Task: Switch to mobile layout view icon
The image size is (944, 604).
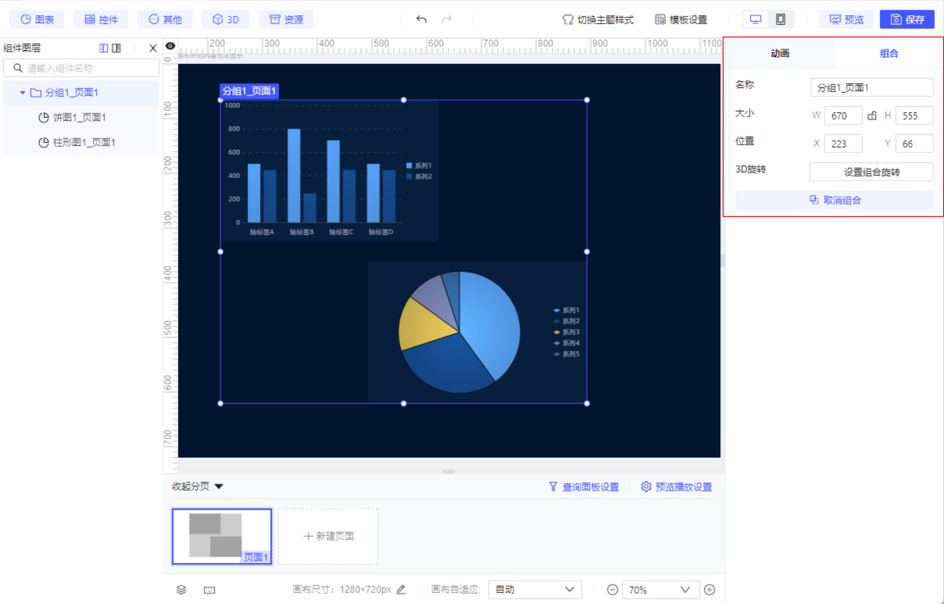Action: [780, 19]
